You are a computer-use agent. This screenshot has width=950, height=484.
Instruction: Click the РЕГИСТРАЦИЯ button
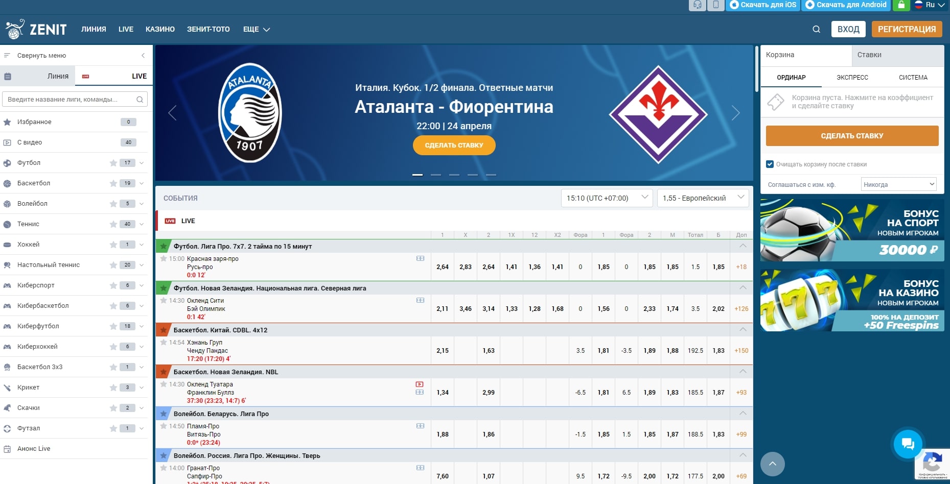point(907,29)
